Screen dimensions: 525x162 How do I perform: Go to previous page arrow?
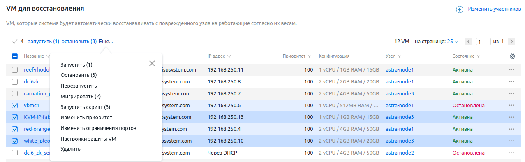(x=469, y=42)
